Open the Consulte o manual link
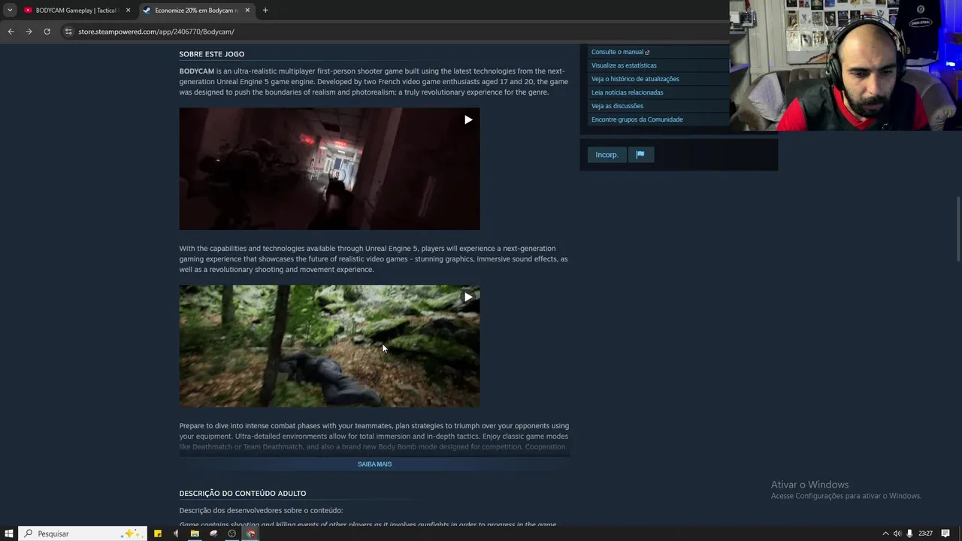 [x=620, y=52]
